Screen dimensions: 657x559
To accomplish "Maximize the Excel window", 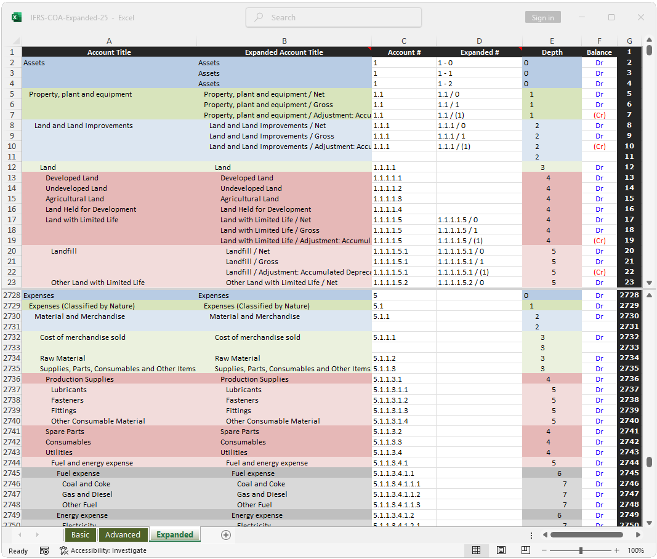I will coord(611,17).
